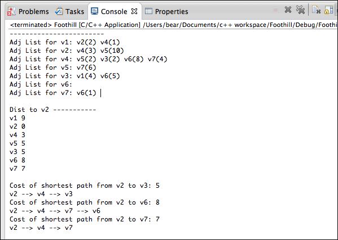Click the Tasks tab checklist icon

coord(59,11)
